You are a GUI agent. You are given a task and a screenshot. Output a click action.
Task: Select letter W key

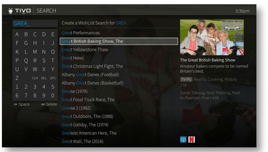[35, 69]
